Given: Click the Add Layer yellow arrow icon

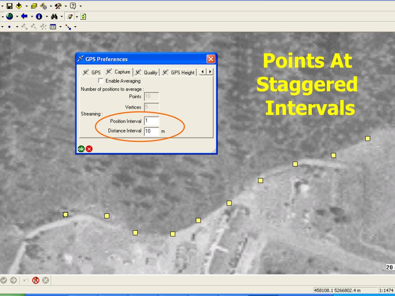Looking at the screenshot, I should click(x=19, y=6).
